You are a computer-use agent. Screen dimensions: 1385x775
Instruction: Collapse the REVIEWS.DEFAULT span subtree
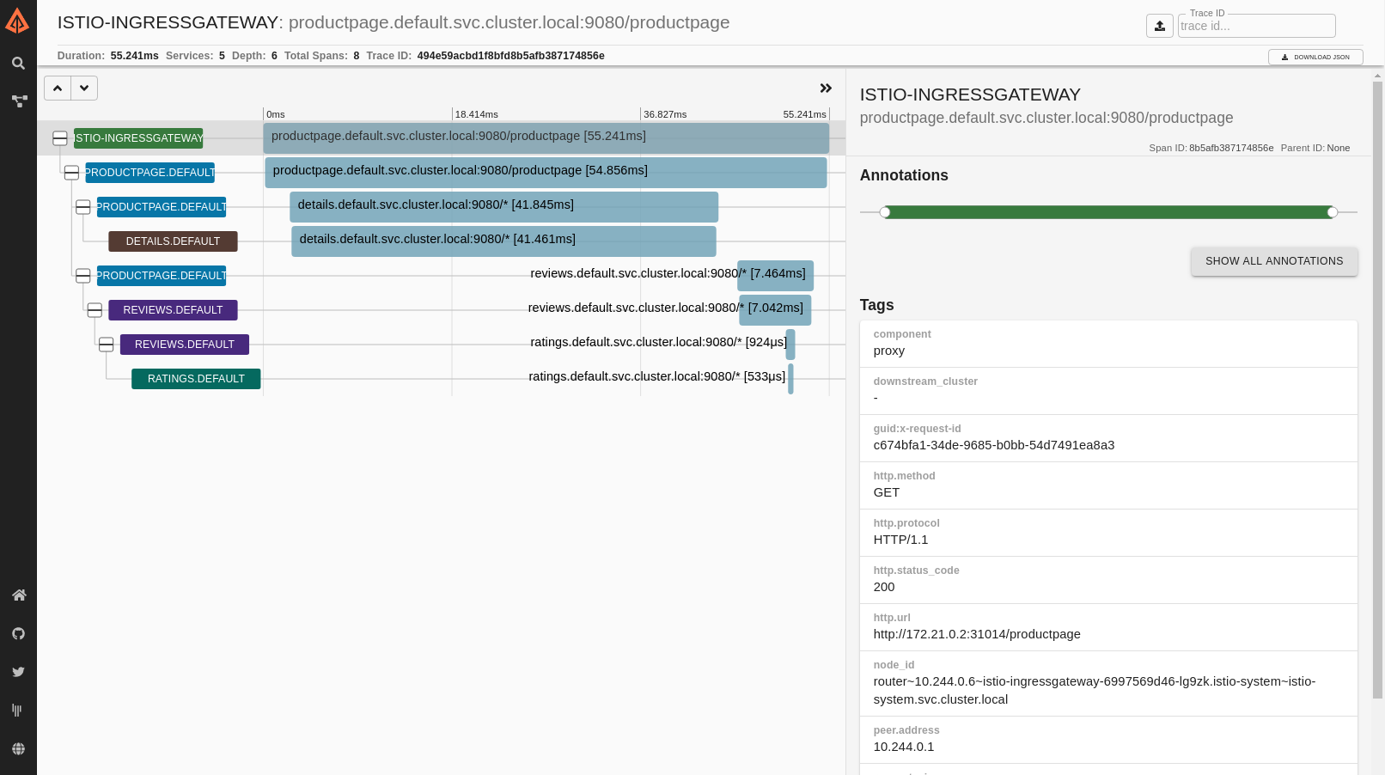coord(95,309)
